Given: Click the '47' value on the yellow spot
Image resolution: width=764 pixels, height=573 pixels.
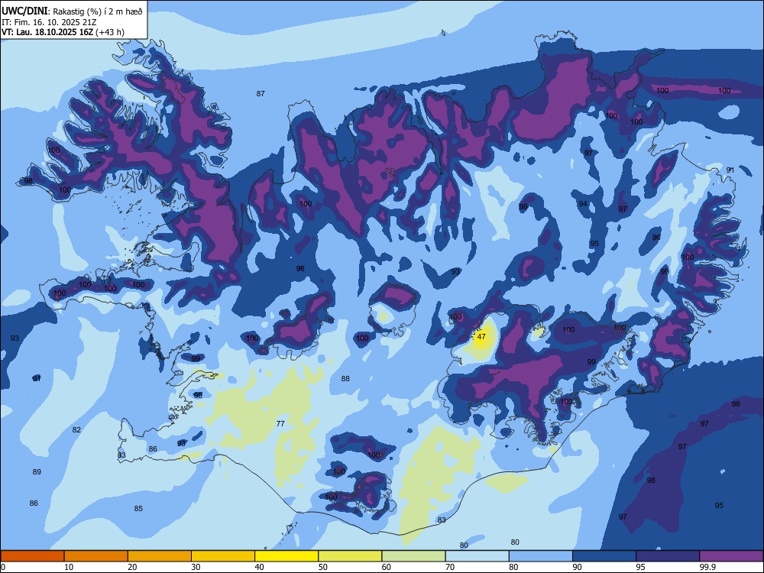Looking at the screenshot, I should click(481, 337).
